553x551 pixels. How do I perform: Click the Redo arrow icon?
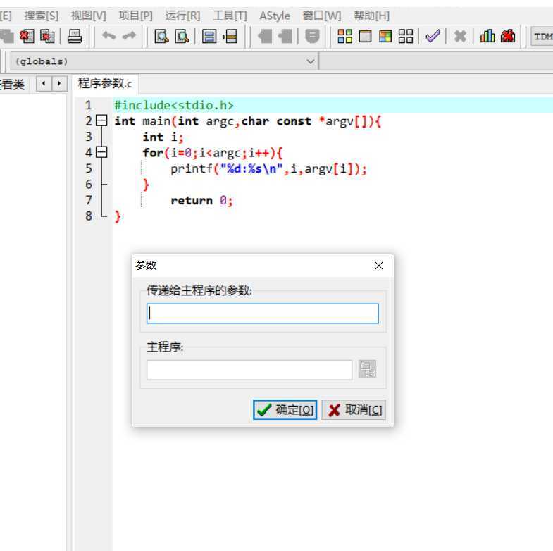click(x=129, y=36)
